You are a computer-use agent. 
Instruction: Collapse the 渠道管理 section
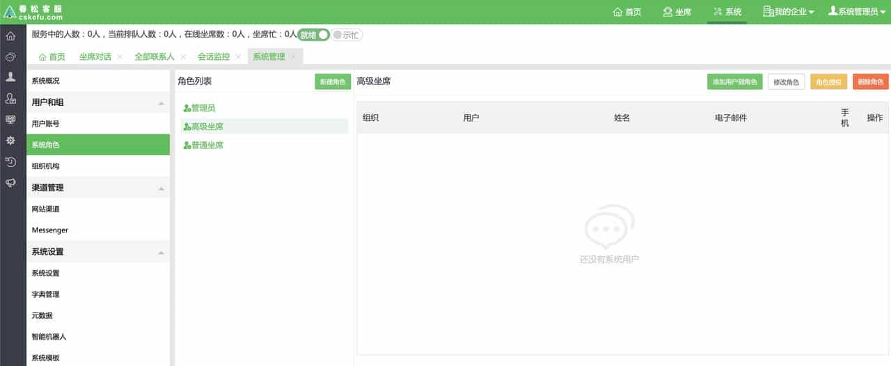pyautogui.click(x=161, y=188)
